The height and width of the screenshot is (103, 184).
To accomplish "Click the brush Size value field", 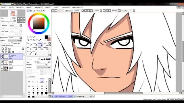I will (43, 62).
